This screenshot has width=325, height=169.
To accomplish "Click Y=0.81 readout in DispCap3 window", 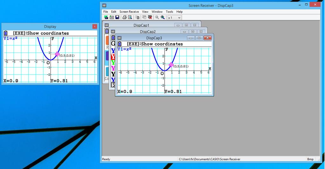I will click(173, 91).
